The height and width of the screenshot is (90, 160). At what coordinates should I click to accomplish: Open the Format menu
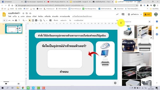pyautogui.click(x=28, y=16)
